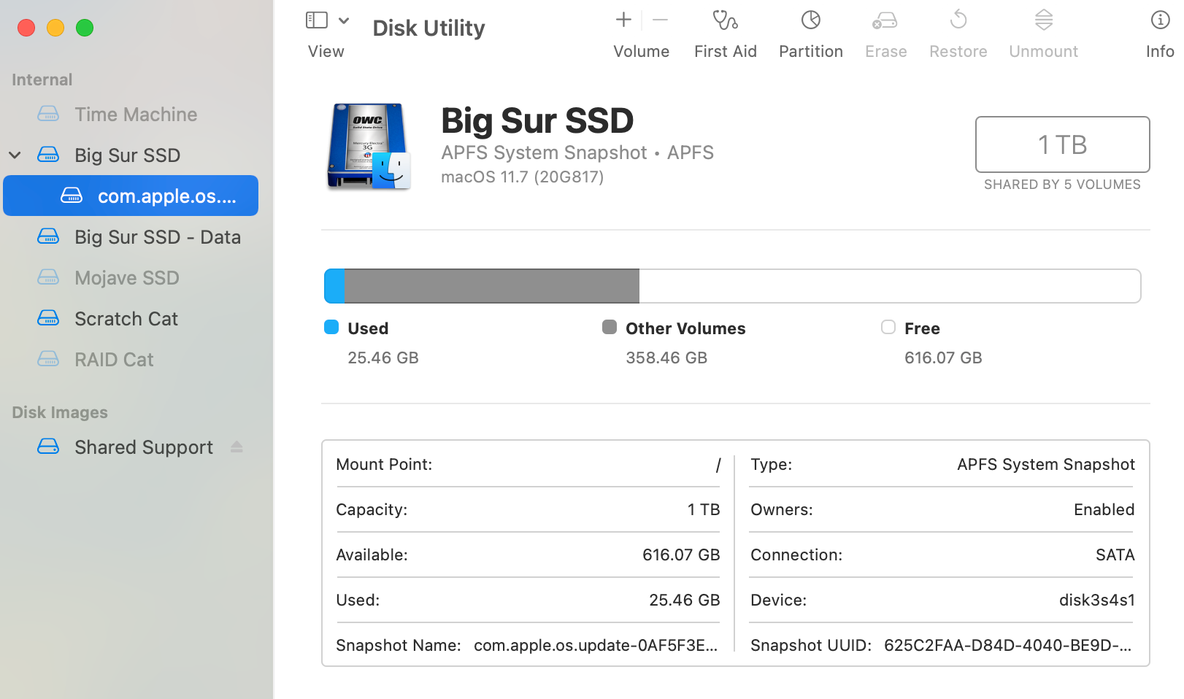
Task: Click the RAID Cat drive icon
Action: pyautogui.click(x=48, y=359)
